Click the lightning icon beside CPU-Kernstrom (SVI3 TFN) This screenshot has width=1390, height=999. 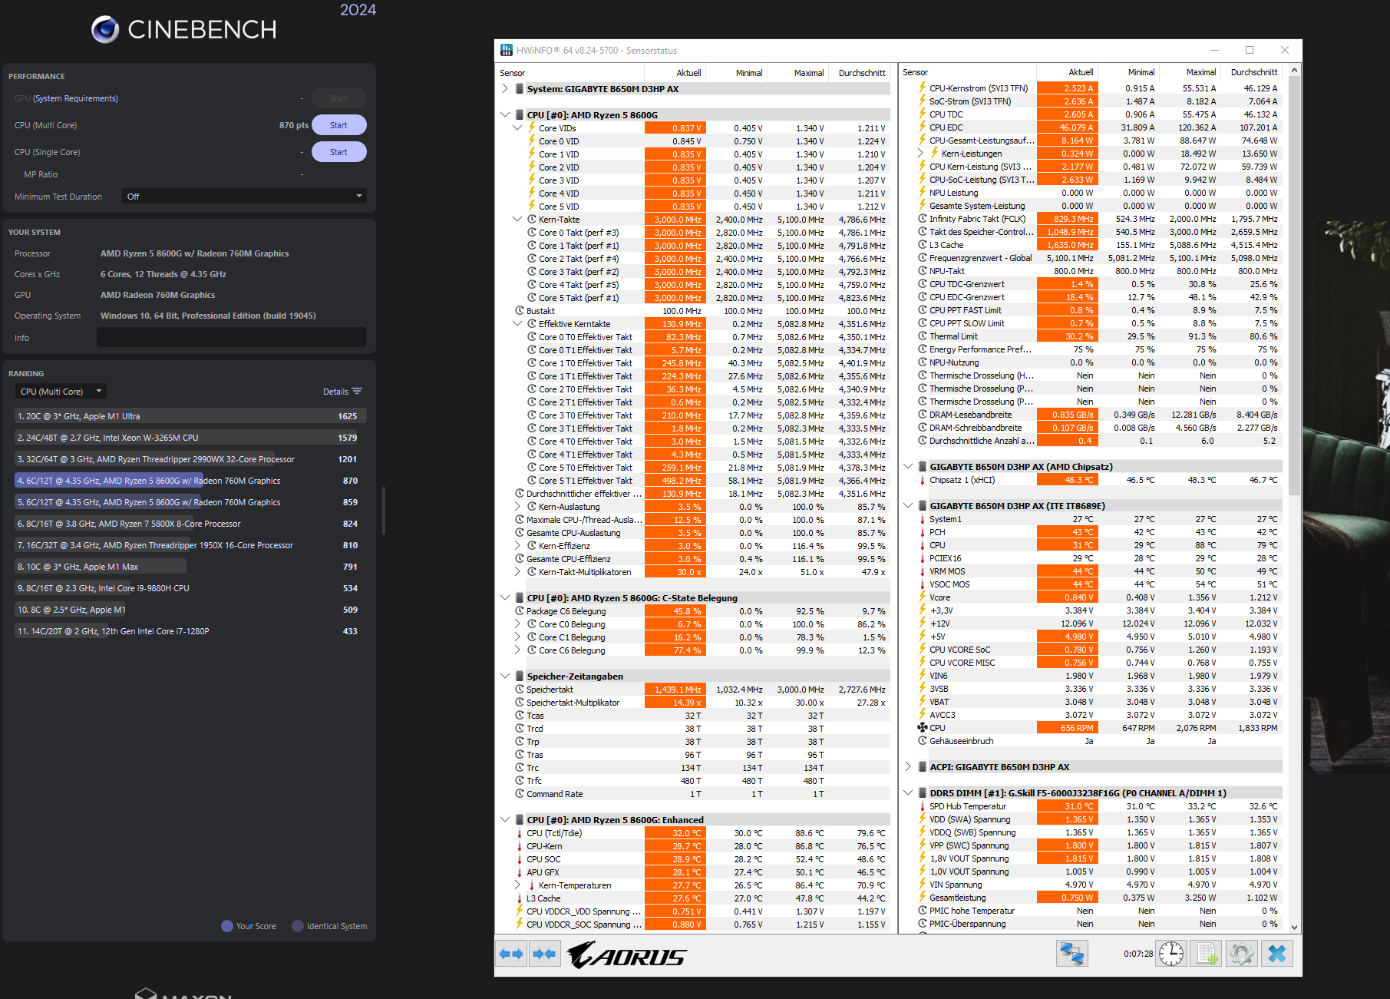click(x=923, y=88)
